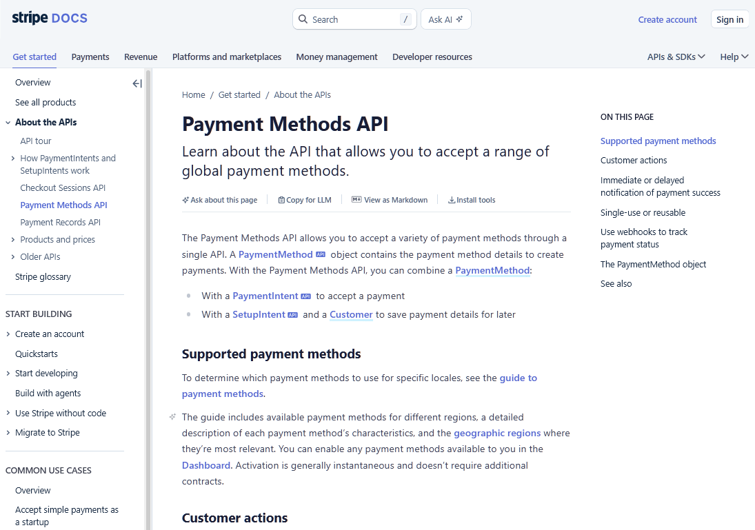Click the download icon for Install tools
The height and width of the screenshot is (530, 755).
pos(452,200)
